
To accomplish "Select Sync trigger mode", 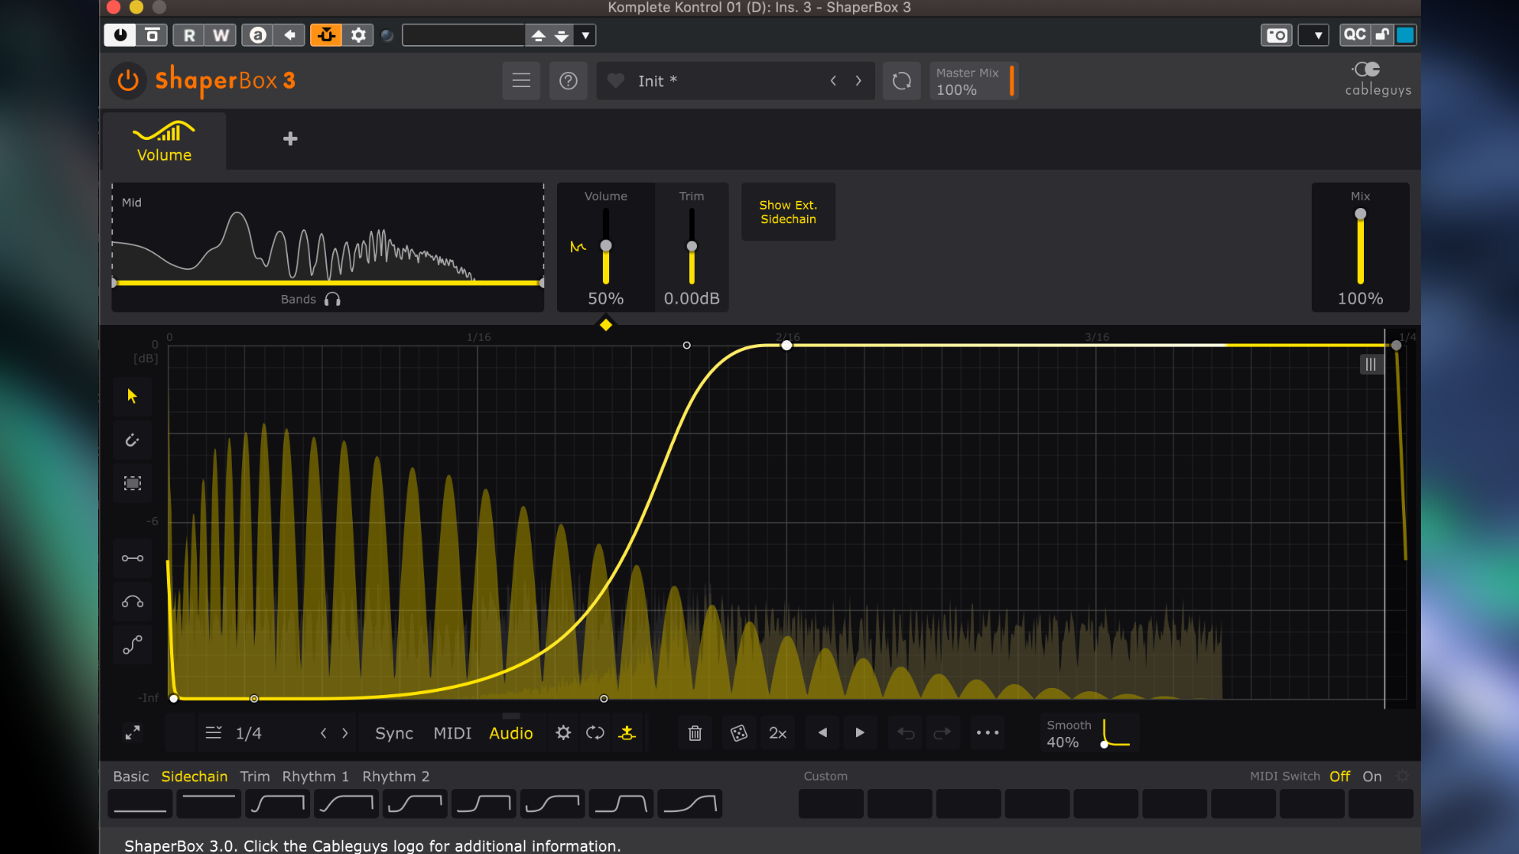I will [x=394, y=733].
